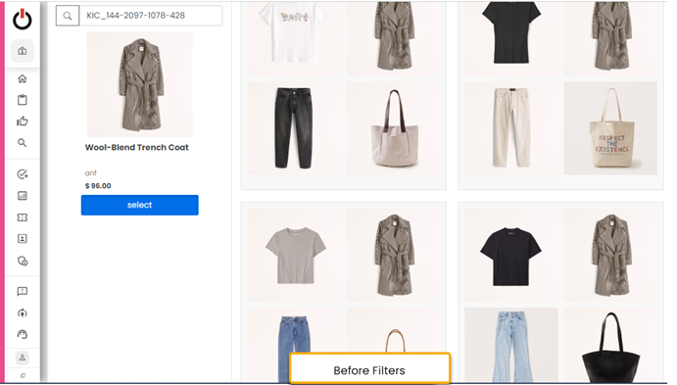Screen dimensions: 677x385
Task: Select the beige canvas tote bag thumbnail
Action: pos(394,128)
